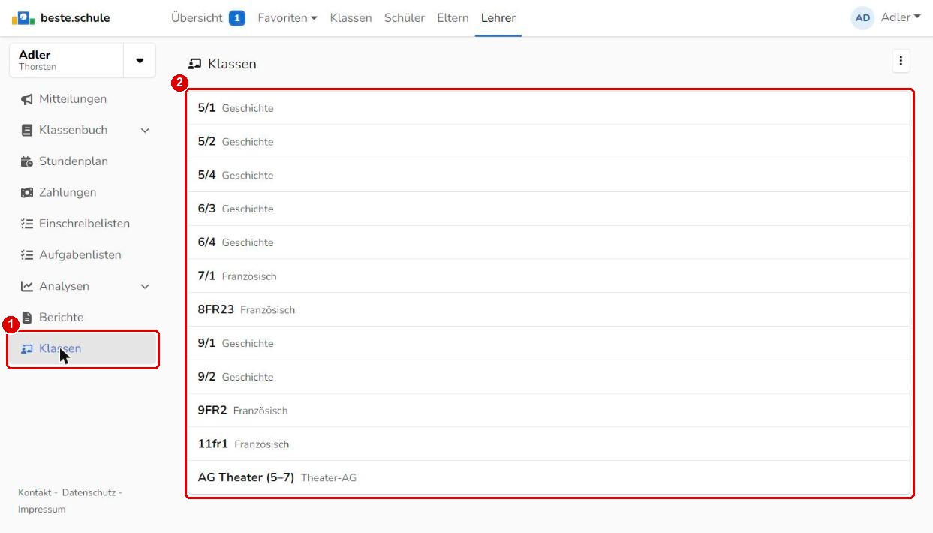Click the beste.schule logo icon

23,18
